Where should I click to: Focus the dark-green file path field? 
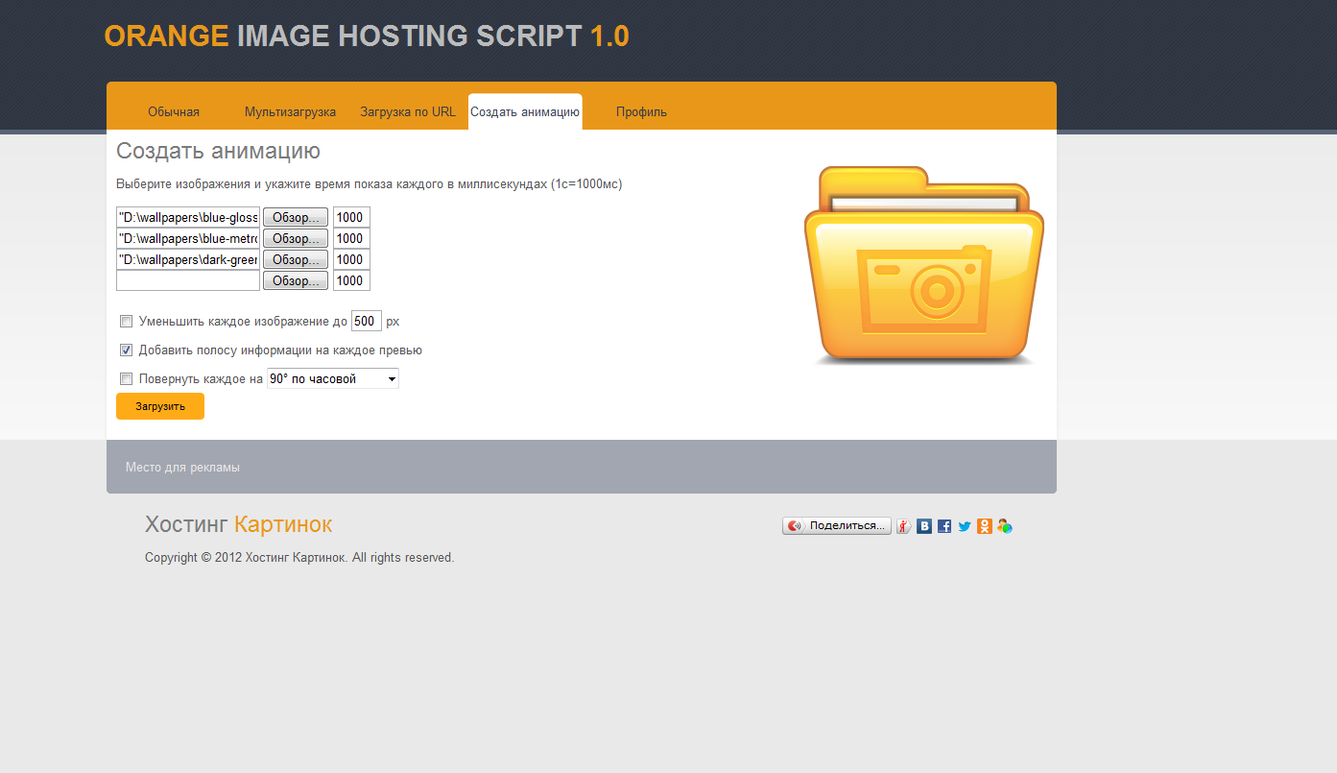click(x=188, y=259)
